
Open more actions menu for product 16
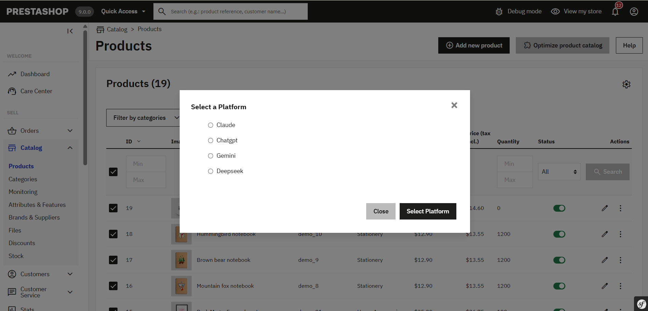(x=620, y=286)
